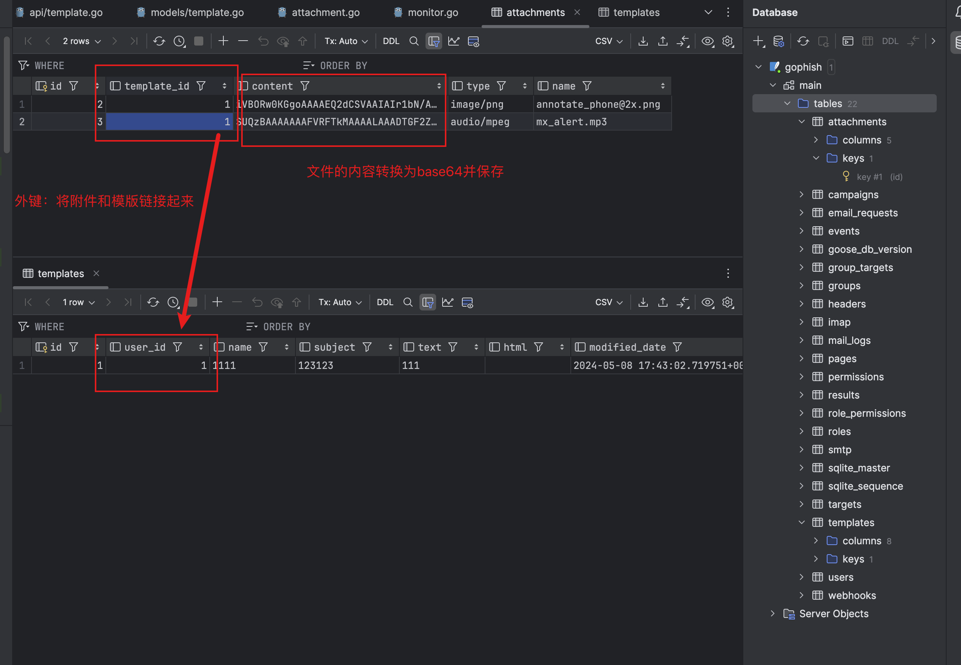Switch to models/template.go tab

(190, 13)
